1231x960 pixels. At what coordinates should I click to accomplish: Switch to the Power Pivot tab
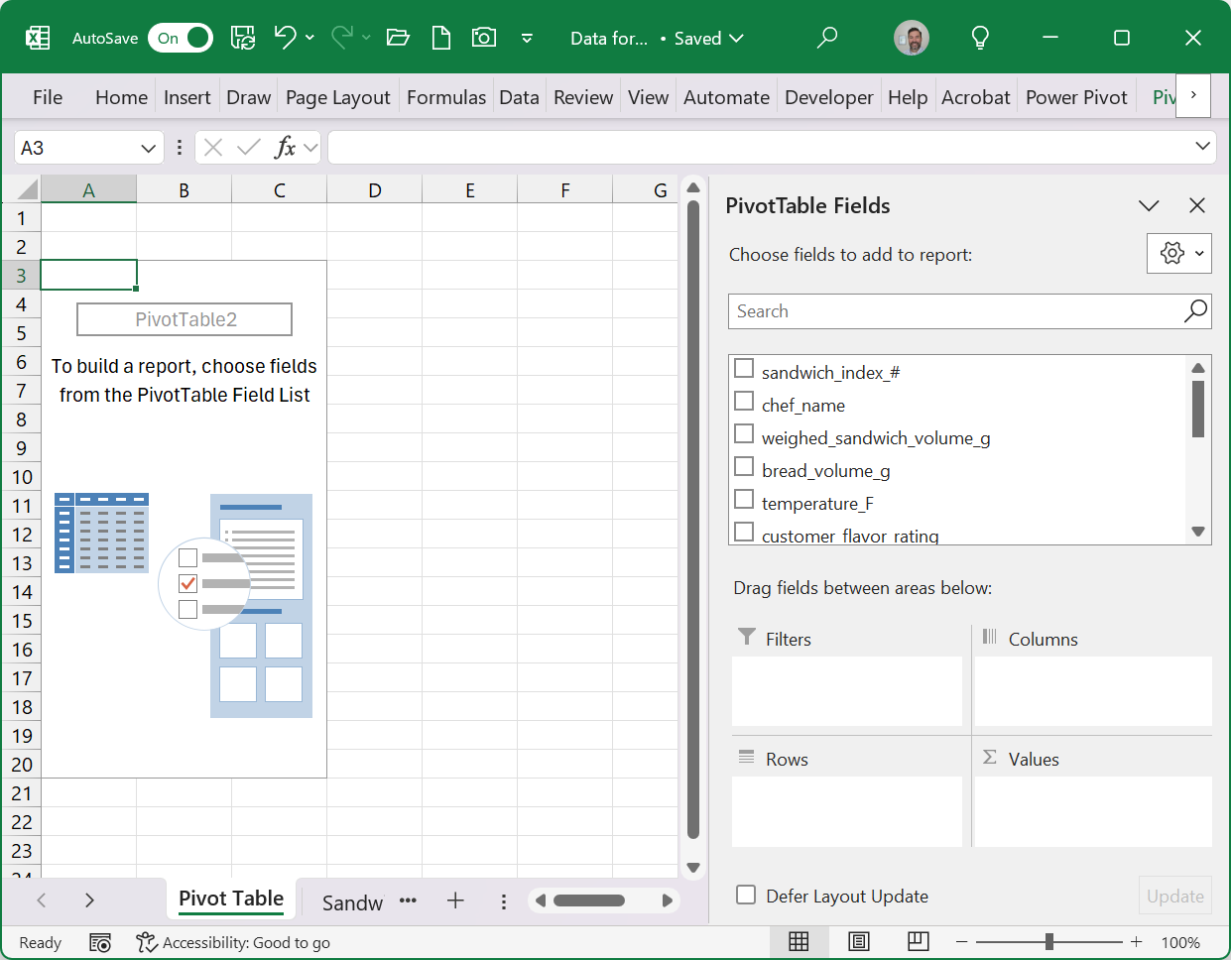[1076, 97]
